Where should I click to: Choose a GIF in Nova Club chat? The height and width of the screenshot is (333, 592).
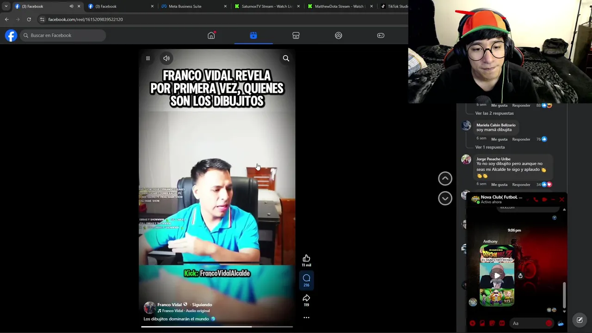(502, 323)
